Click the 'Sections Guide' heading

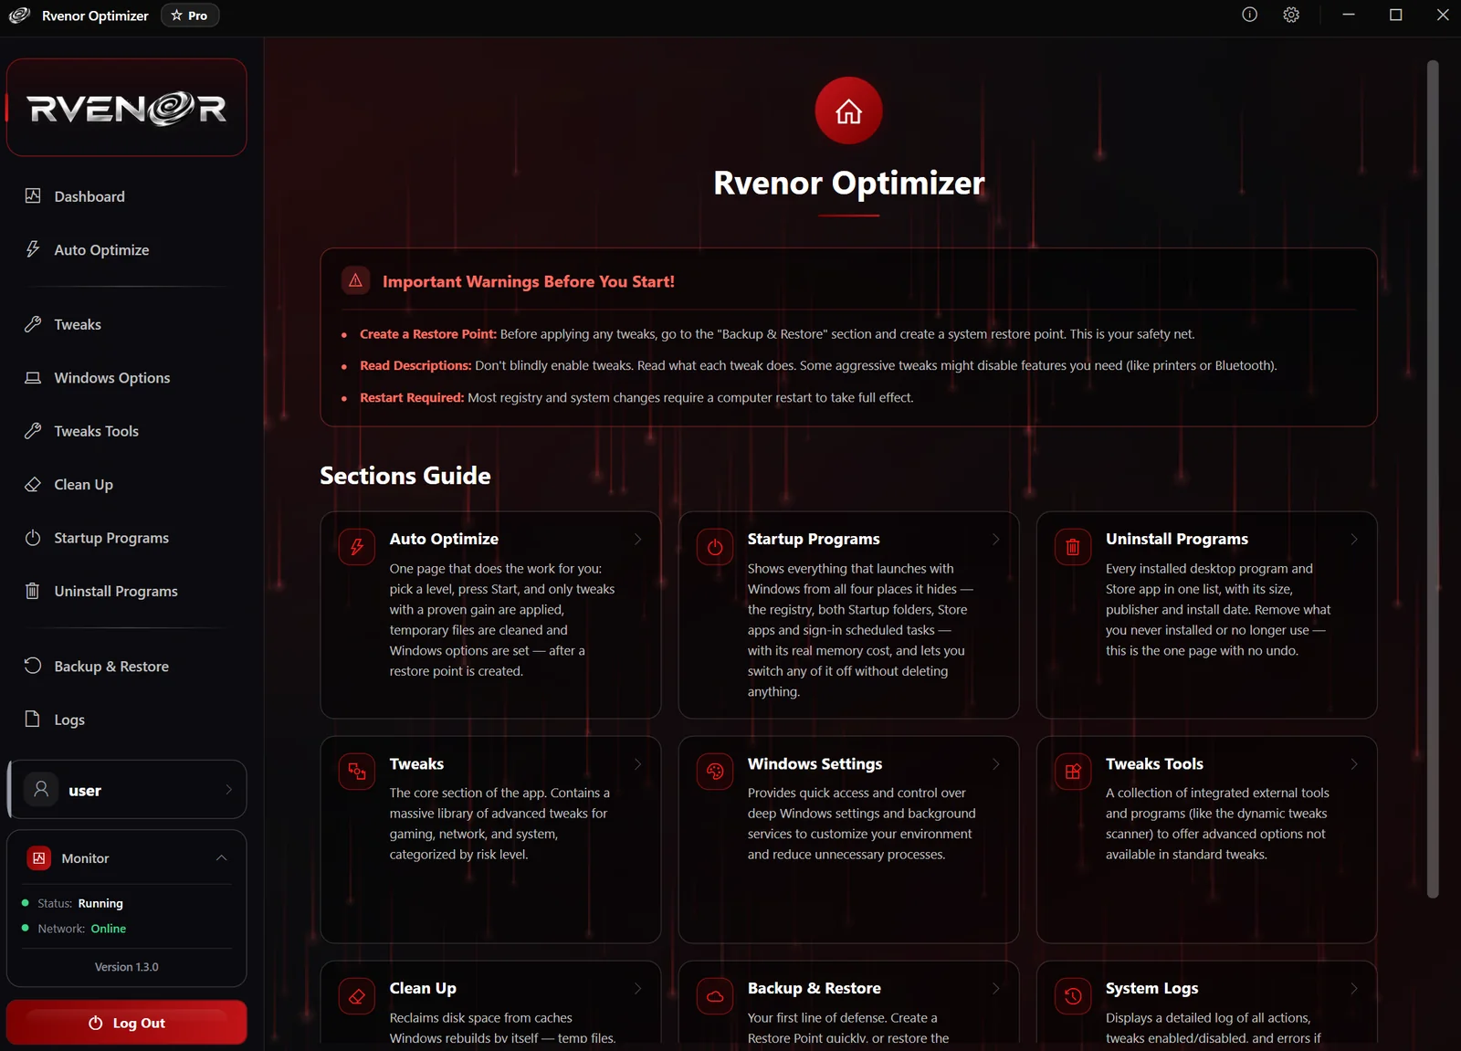(x=405, y=476)
